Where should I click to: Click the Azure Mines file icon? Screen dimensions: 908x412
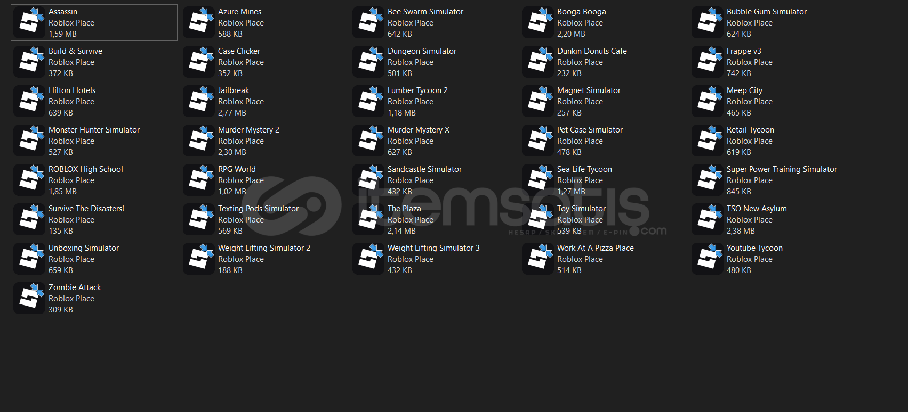199,22
